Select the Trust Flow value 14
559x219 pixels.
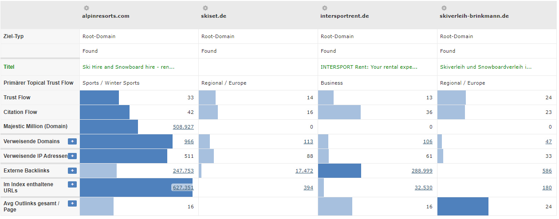coord(310,98)
